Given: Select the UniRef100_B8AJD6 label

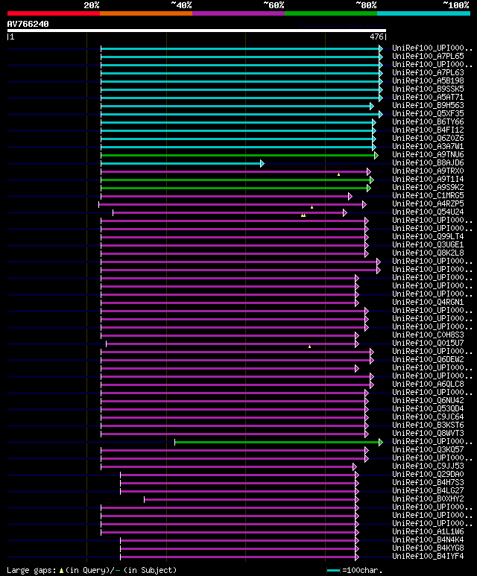Looking at the screenshot, I should click(428, 162).
